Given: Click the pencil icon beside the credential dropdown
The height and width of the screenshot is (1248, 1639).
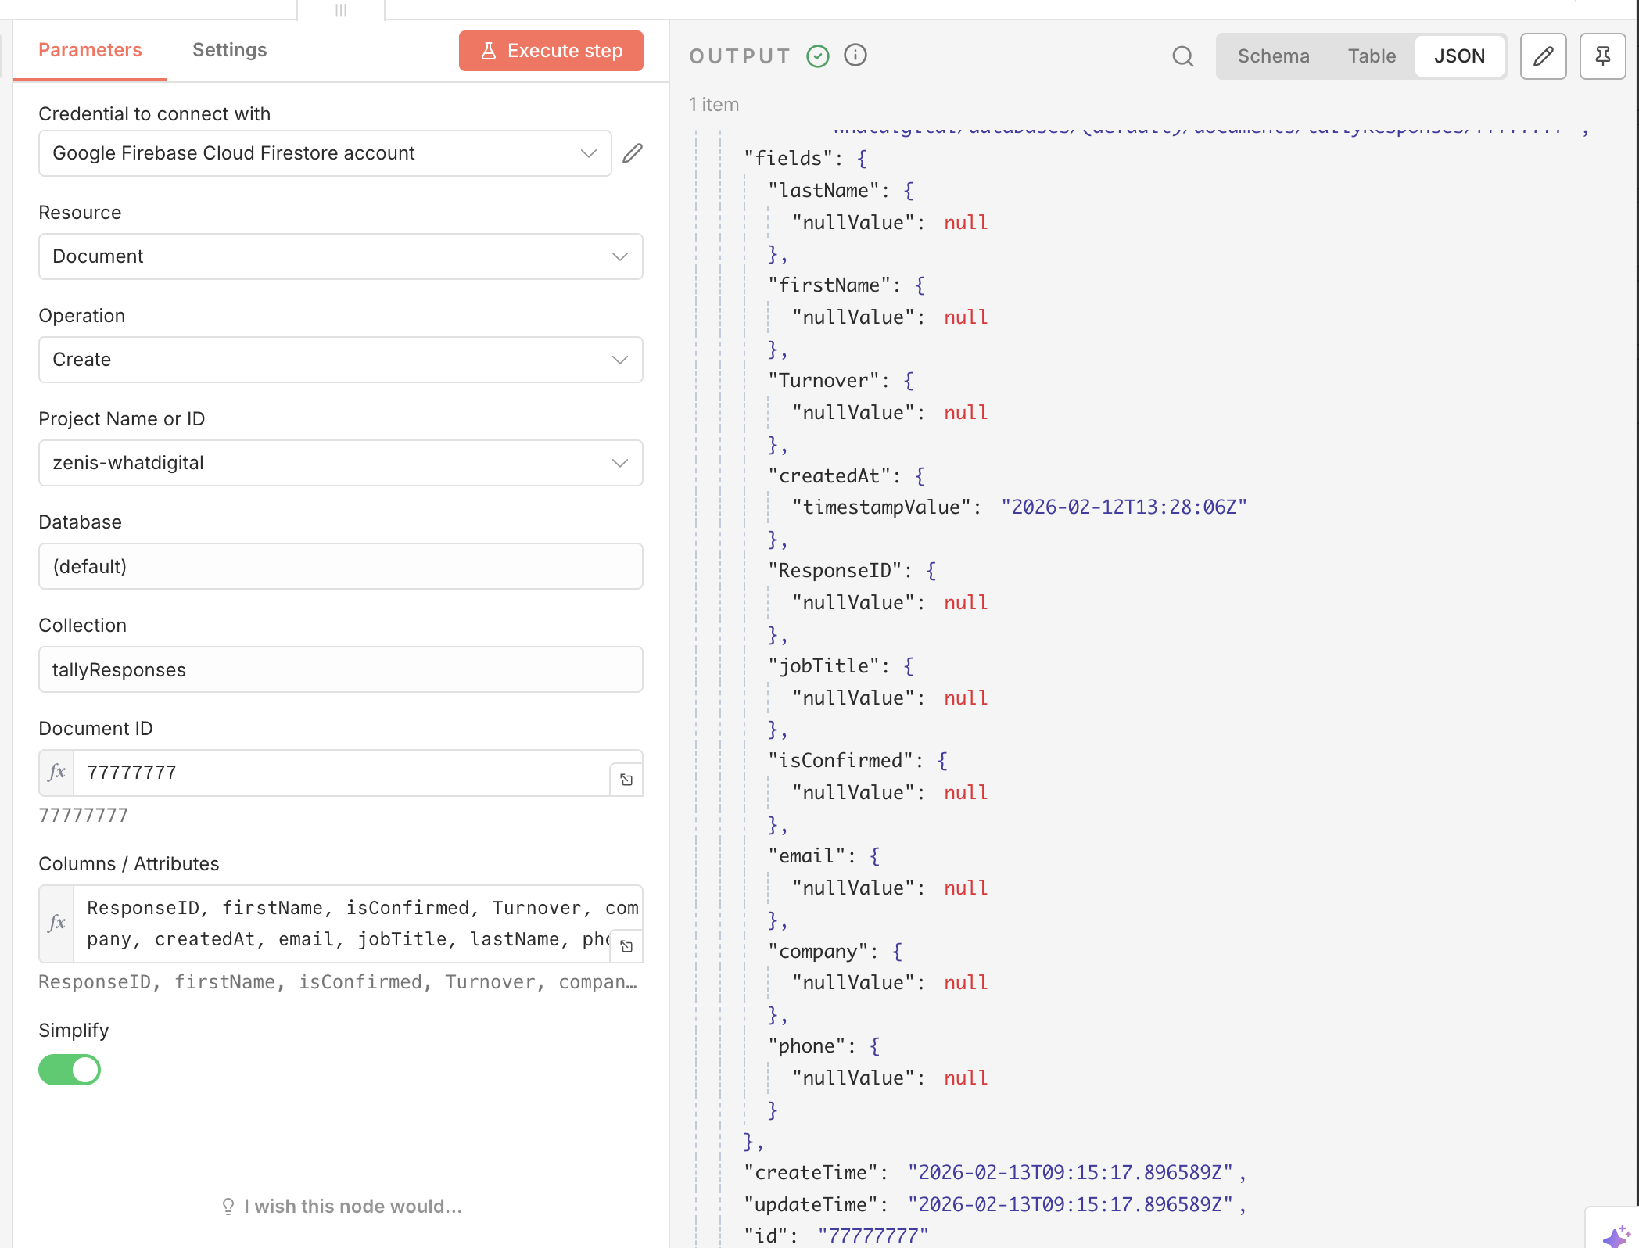Looking at the screenshot, I should point(633,153).
